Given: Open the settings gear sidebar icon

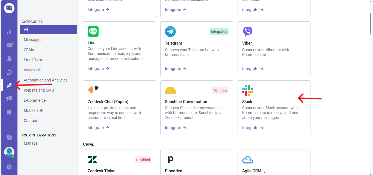Looking at the screenshot, I should click(x=9, y=167).
